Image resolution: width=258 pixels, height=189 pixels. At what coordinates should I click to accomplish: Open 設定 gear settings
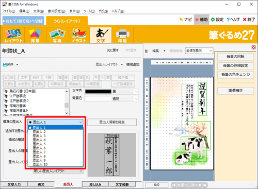[x=217, y=20]
